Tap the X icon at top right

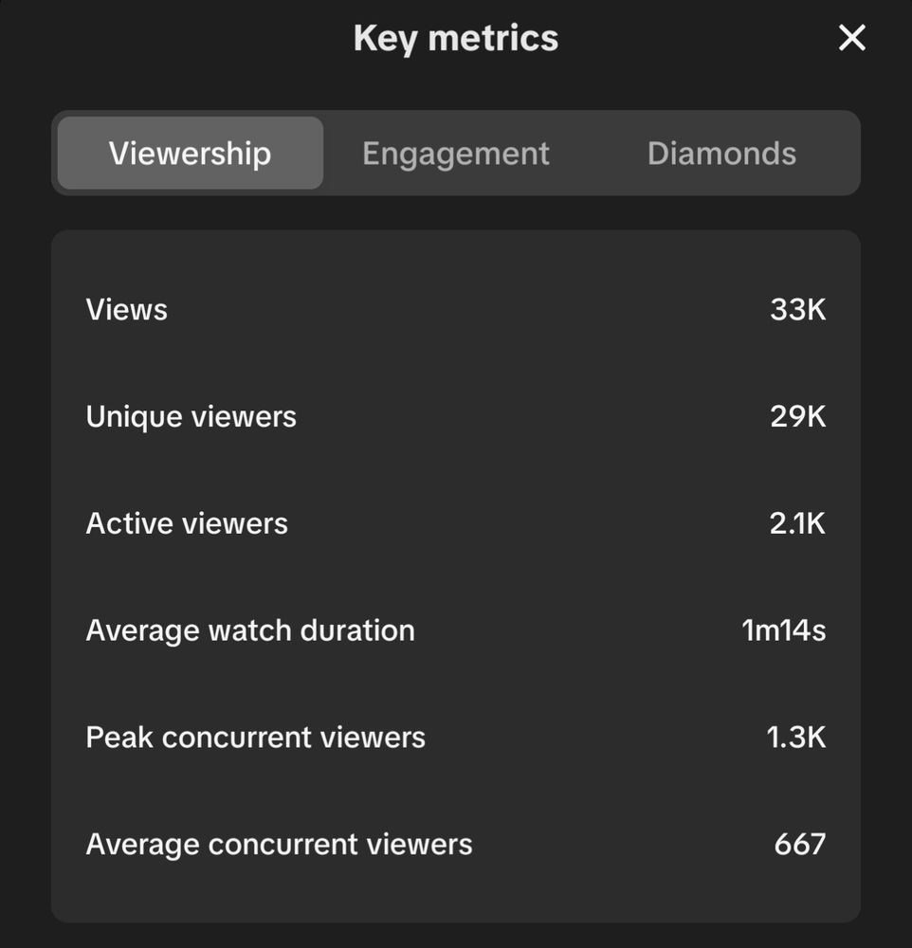point(851,39)
